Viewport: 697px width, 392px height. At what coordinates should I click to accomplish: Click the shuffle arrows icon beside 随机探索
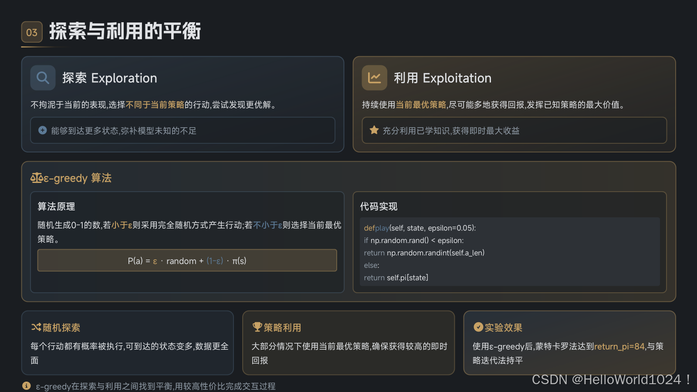pyautogui.click(x=36, y=327)
